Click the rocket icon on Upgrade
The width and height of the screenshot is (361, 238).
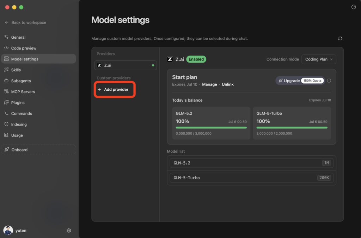click(280, 81)
